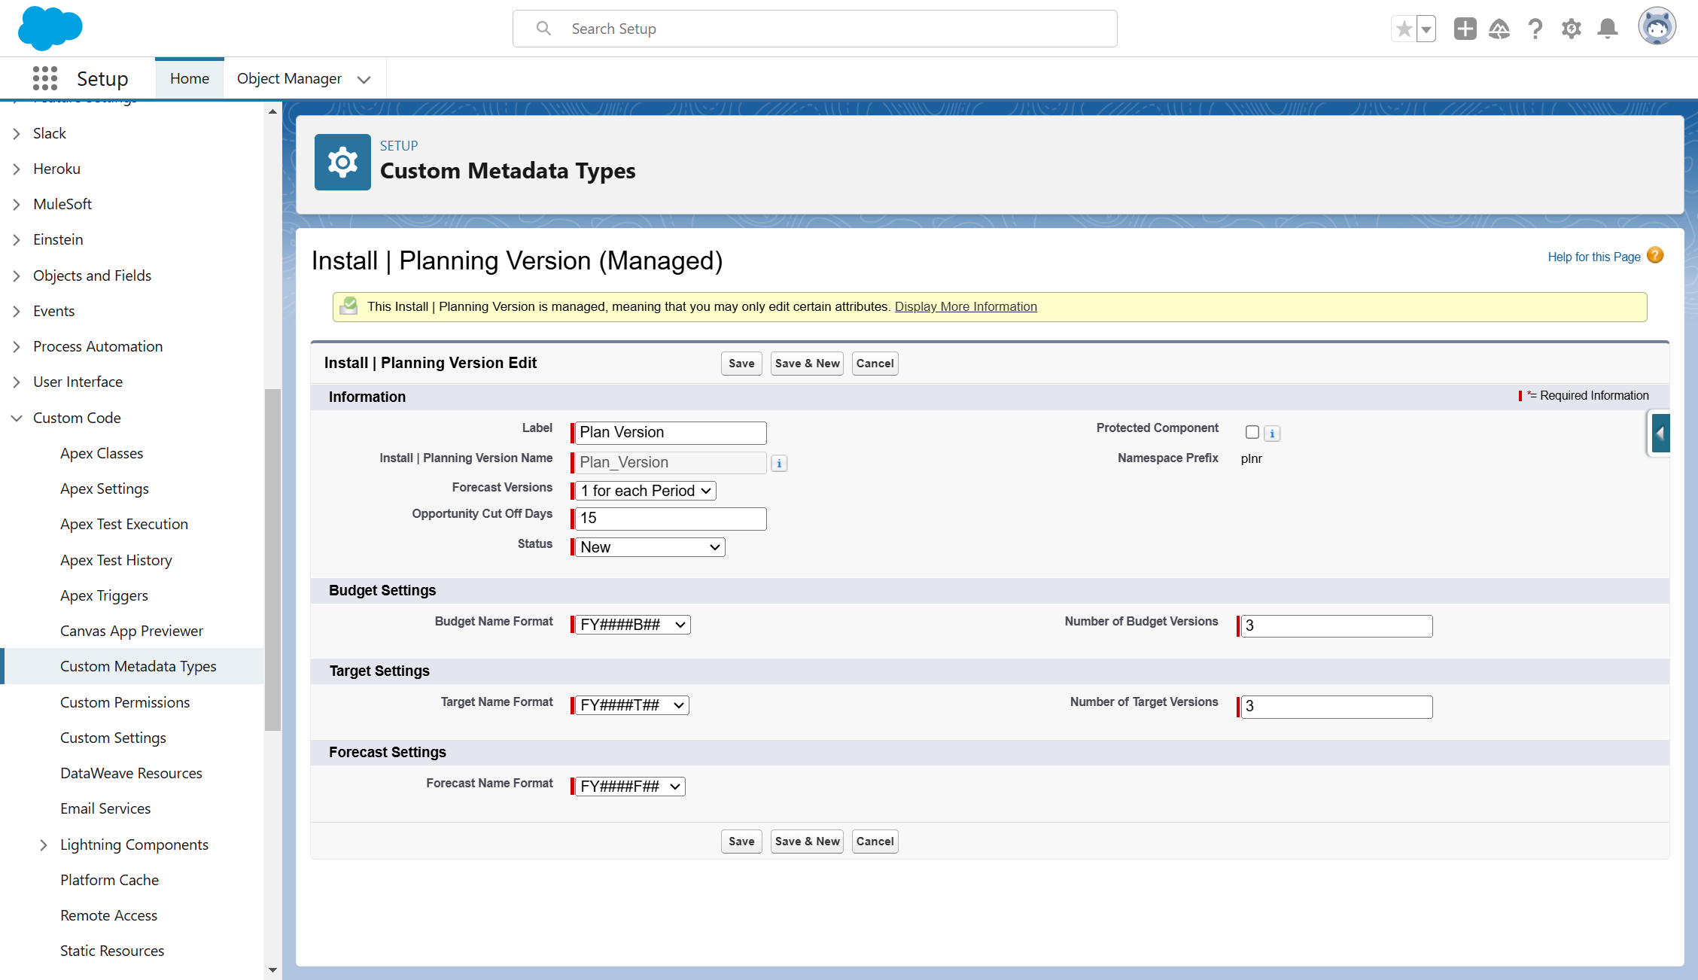
Task: Expand the Lightning Components tree item
Action: (44, 845)
